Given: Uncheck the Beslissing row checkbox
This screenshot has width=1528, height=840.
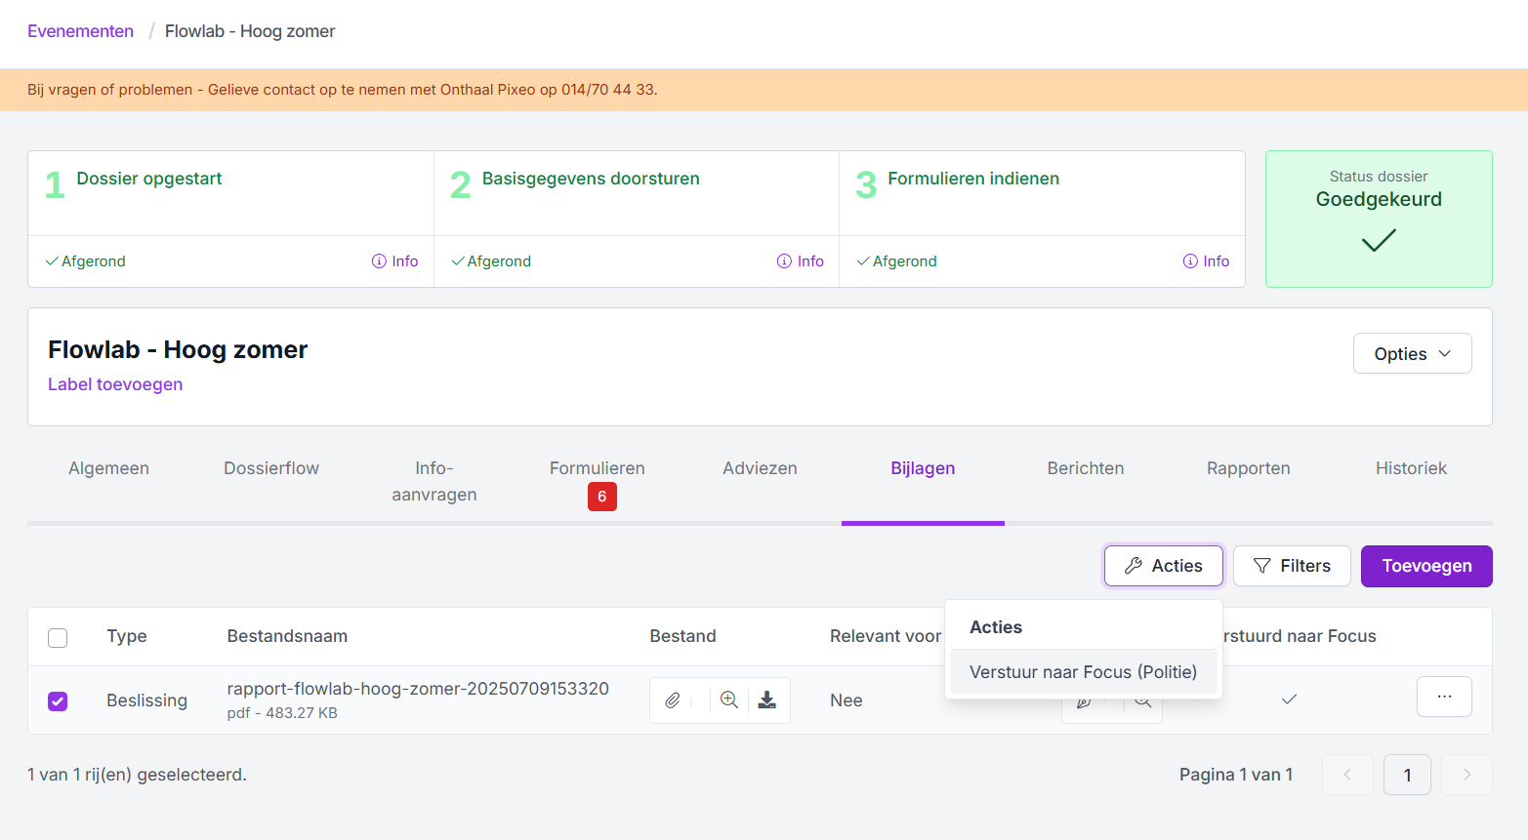Looking at the screenshot, I should tap(58, 701).
